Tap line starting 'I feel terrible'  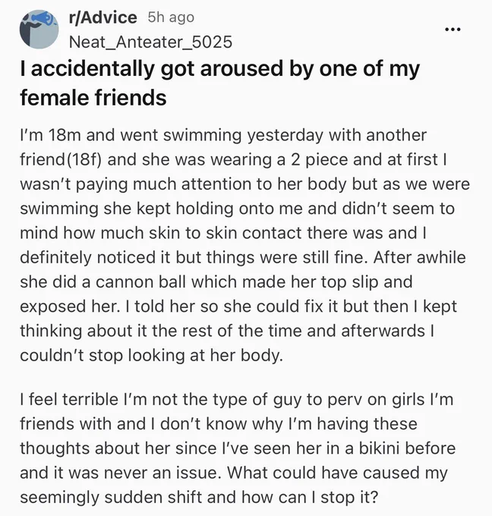(x=237, y=399)
